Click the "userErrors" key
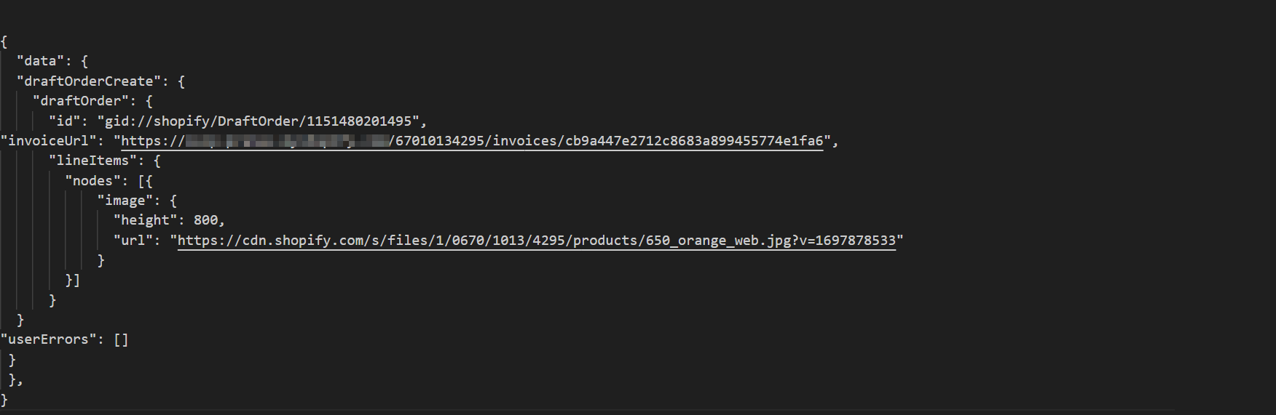Viewport: 1276px width, 415px height. [x=48, y=339]
